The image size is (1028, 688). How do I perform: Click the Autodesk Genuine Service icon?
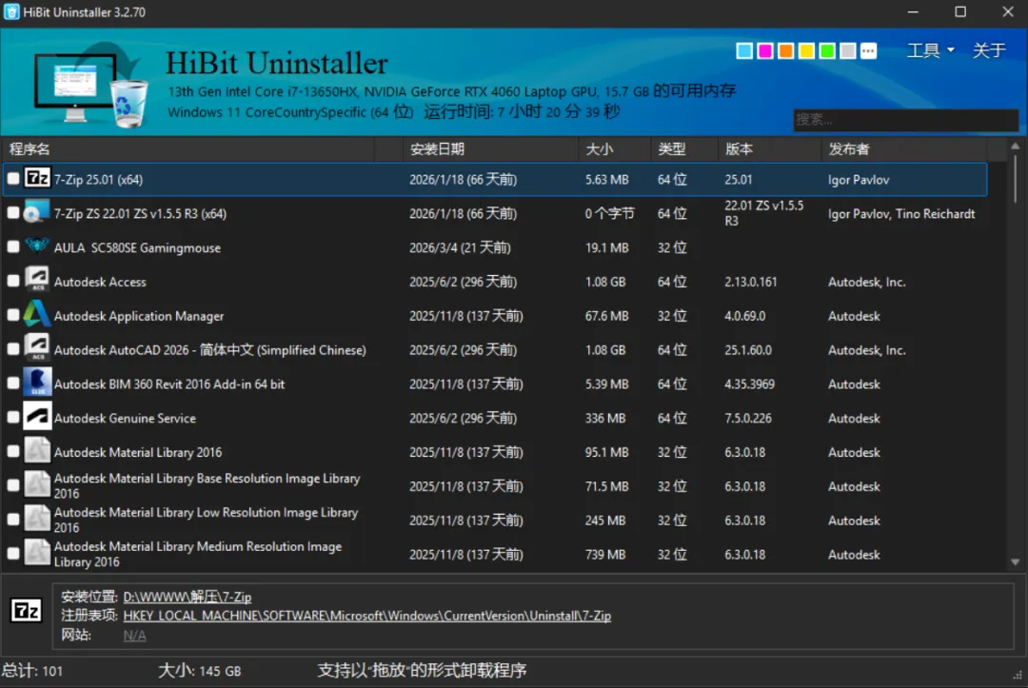point(37,417)
